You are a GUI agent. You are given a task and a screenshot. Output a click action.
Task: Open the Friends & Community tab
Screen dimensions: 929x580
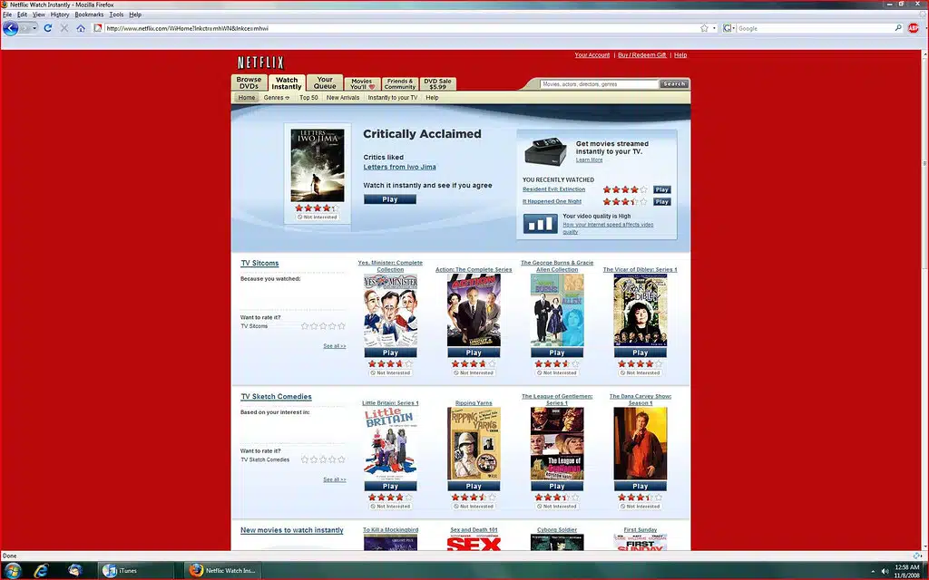(x=400, y=84)
